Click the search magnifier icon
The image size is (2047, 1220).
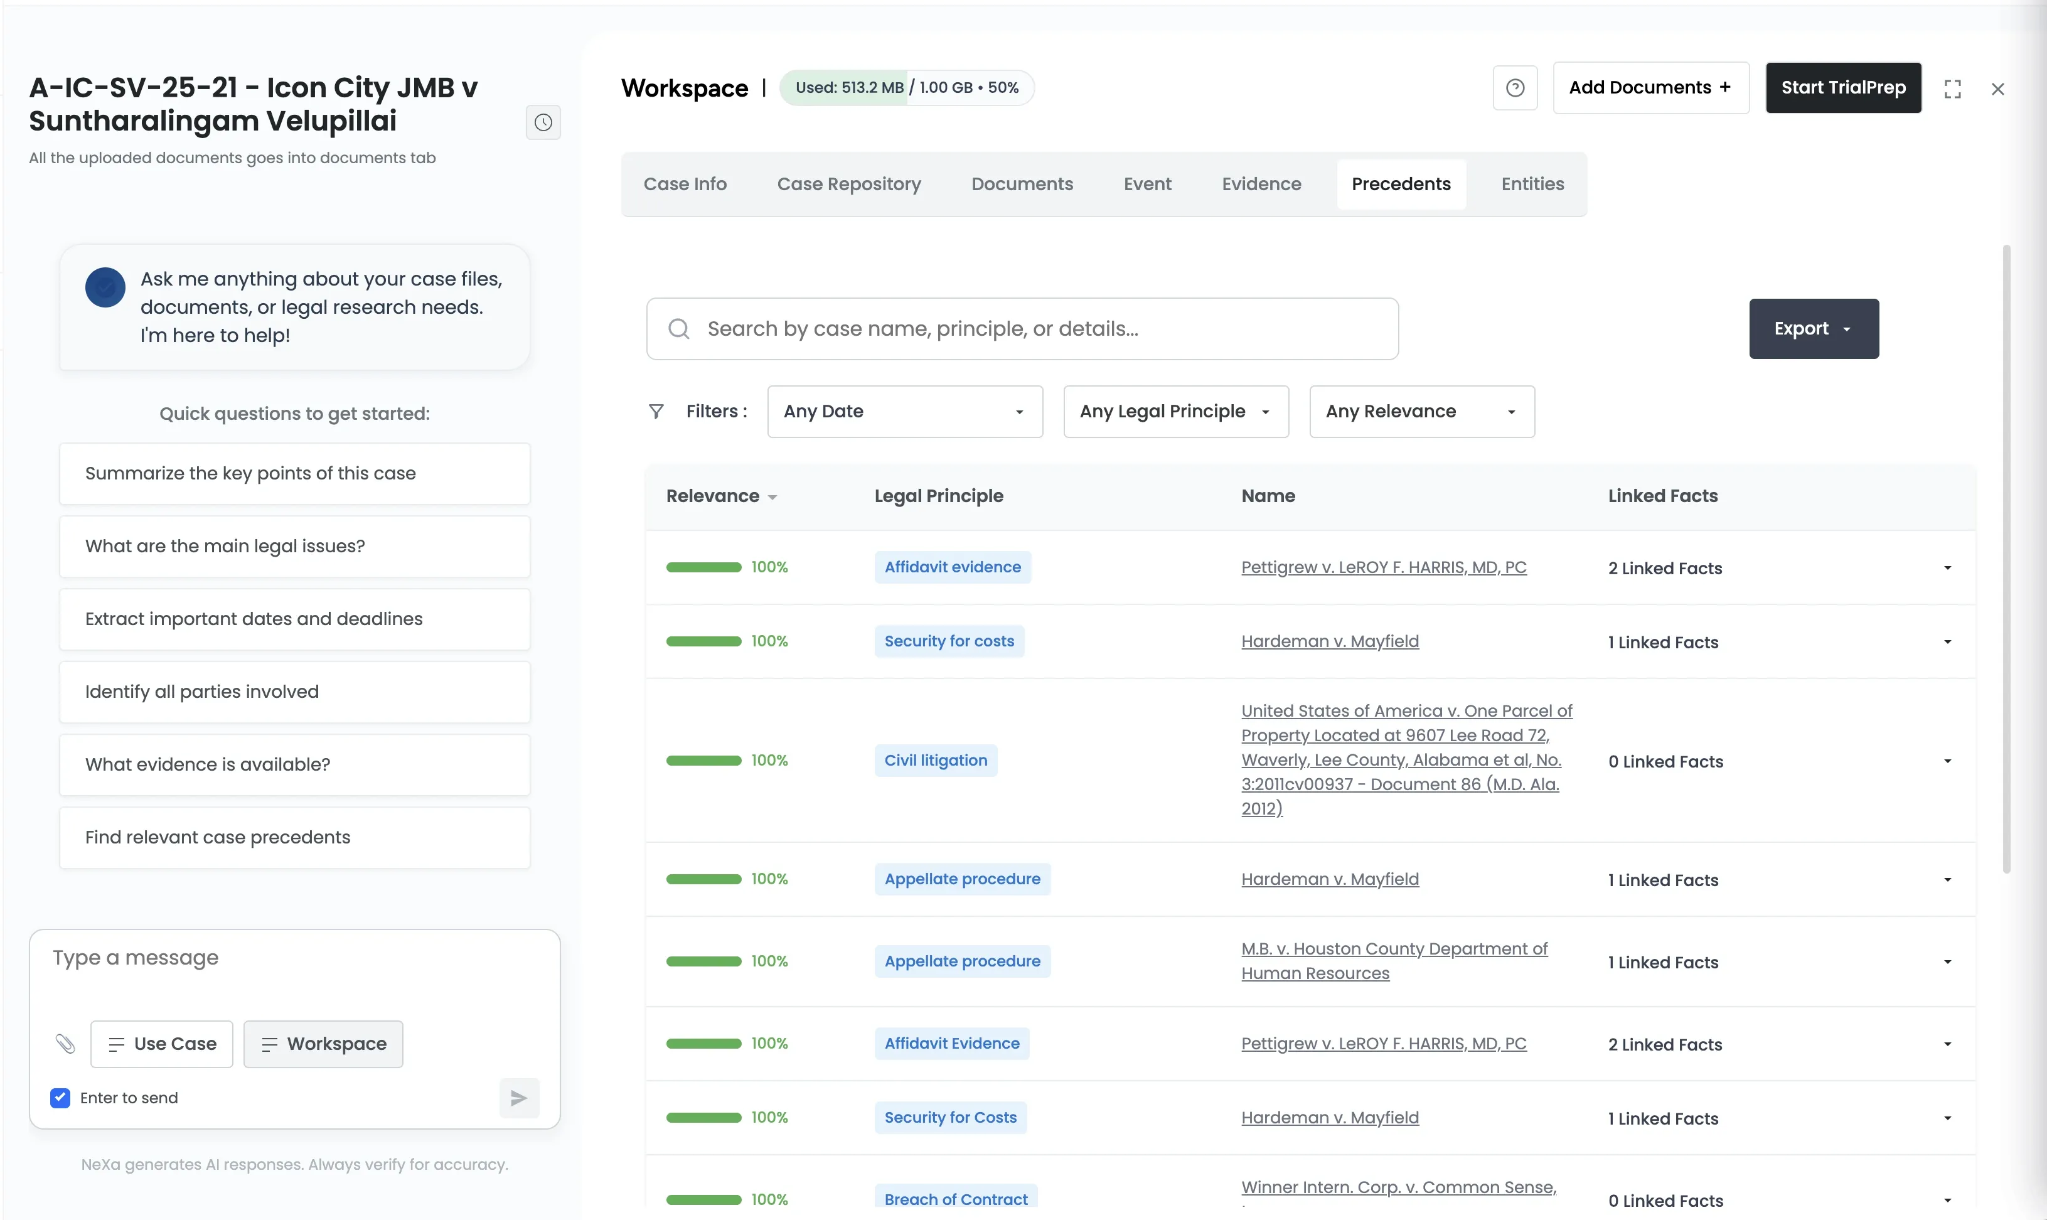pyautogui.click(x=678, y=329)
